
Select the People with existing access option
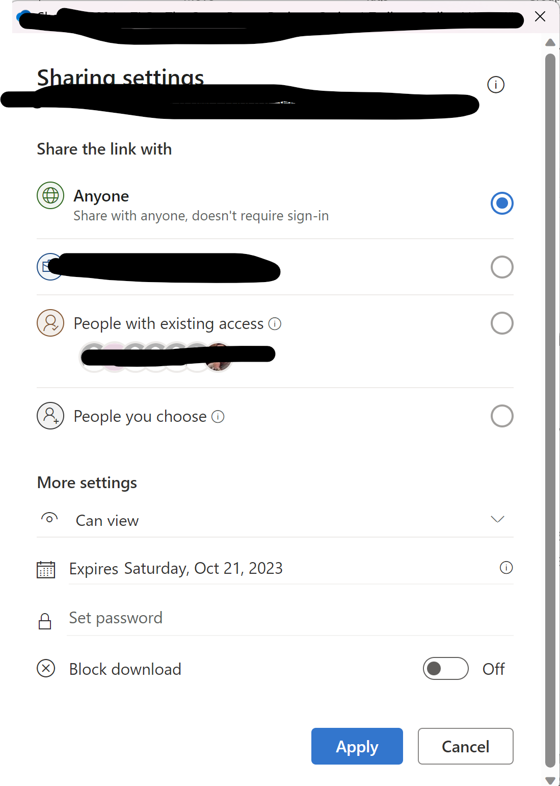(x=501, y=323)
